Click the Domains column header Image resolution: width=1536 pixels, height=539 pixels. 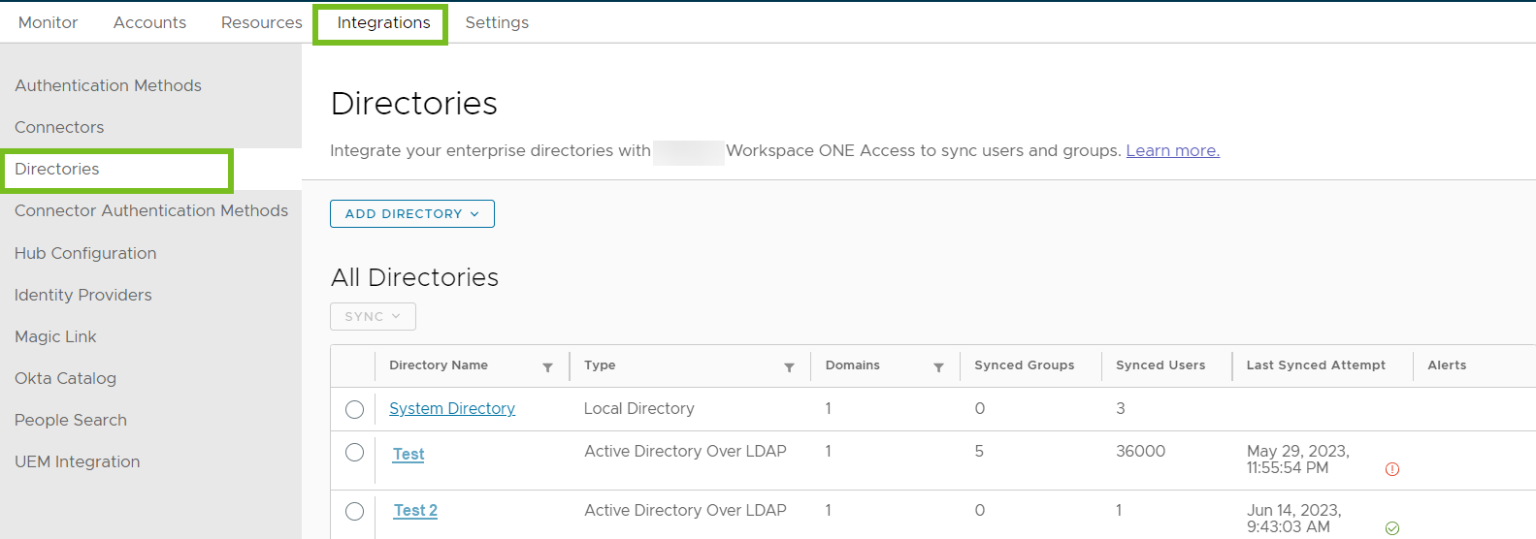pyautogui.click(x=853, y=365)
